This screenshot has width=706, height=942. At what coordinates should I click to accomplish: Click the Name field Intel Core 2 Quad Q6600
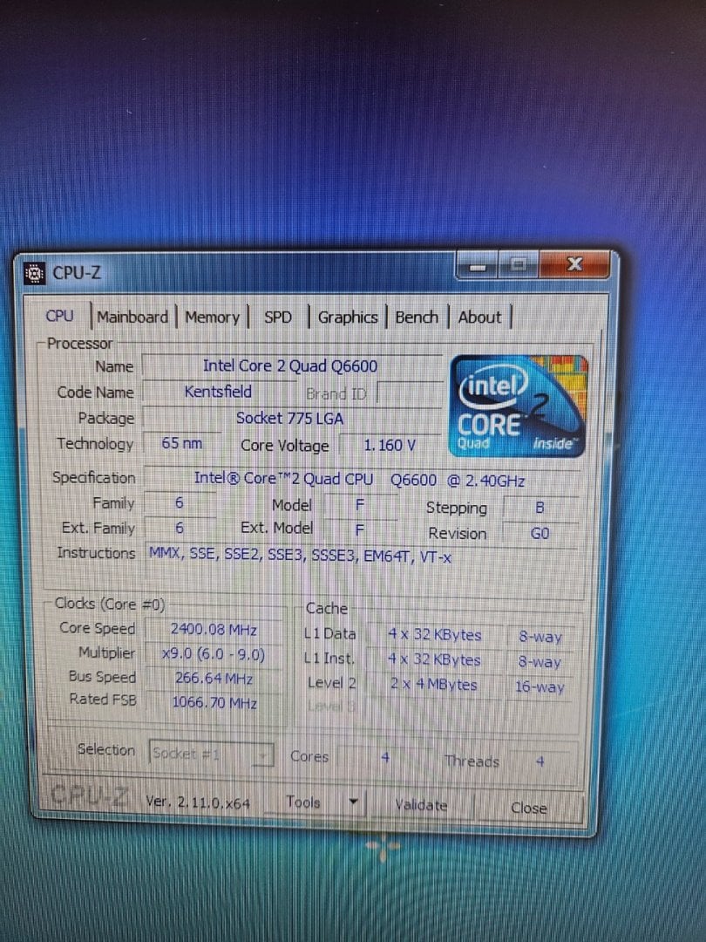290,365
